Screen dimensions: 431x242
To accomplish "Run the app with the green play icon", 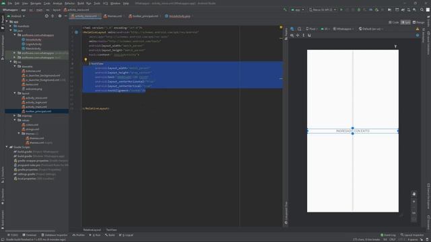I will [341, 9].
